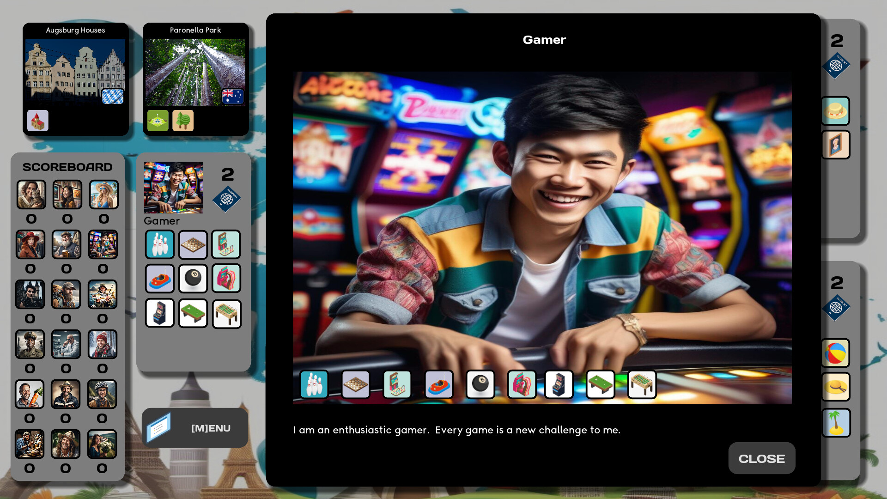
Task: Click the straw hat icon on the right panel
Action: click(x=835, y=111)
